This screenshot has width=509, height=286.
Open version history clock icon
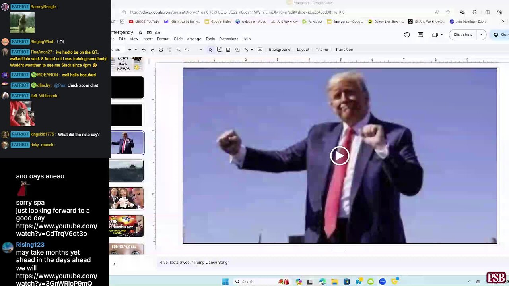407,35
